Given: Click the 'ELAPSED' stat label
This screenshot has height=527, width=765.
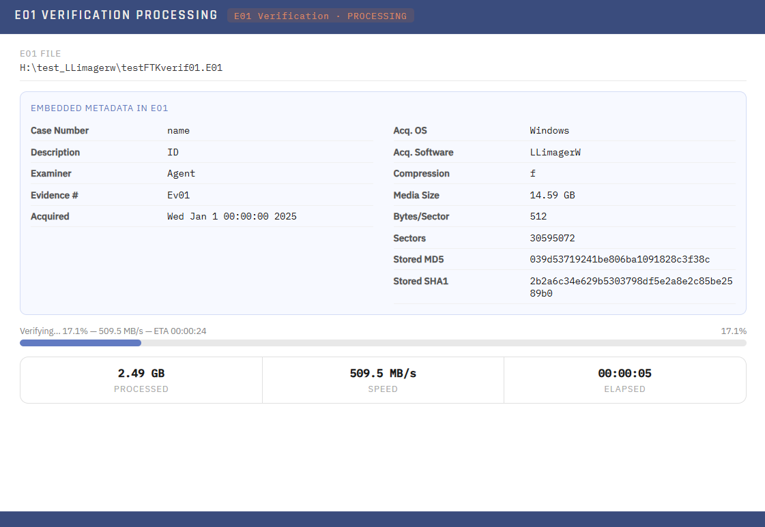Looking at the screenshot, I should pos(624,389).
